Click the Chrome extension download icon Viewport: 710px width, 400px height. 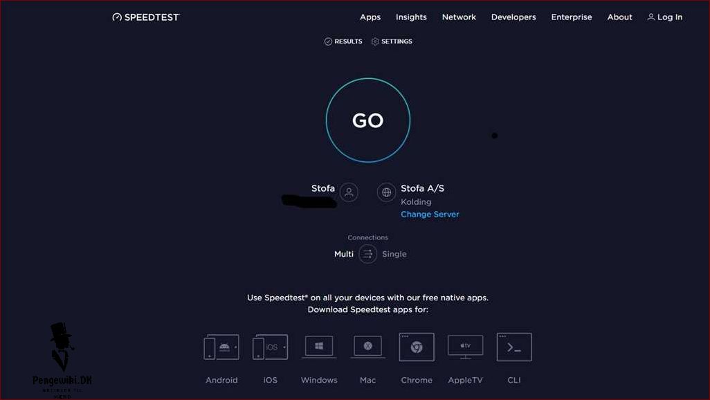pyautogui.click(x=416, y=346)
